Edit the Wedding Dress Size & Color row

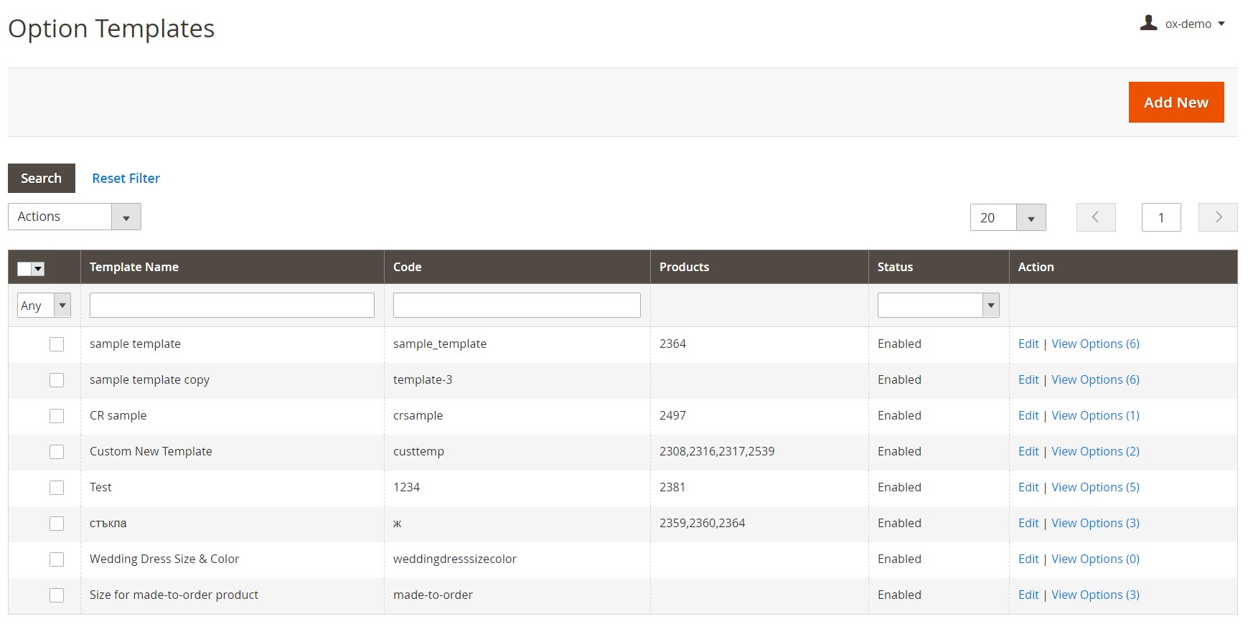[x=1028, y=559]
